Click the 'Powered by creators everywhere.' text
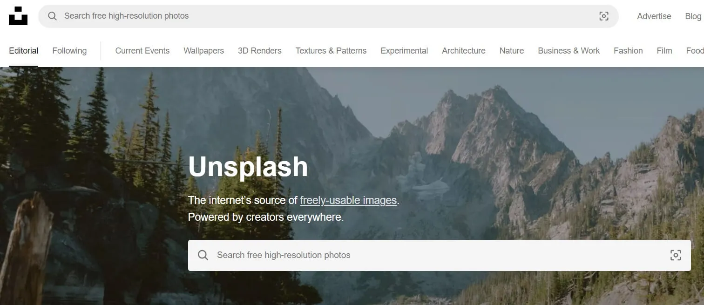 click(266, 217)
